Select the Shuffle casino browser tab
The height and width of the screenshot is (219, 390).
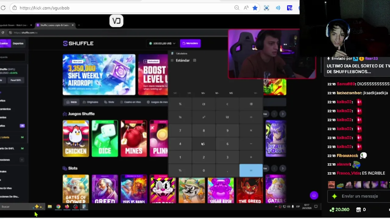55,25
